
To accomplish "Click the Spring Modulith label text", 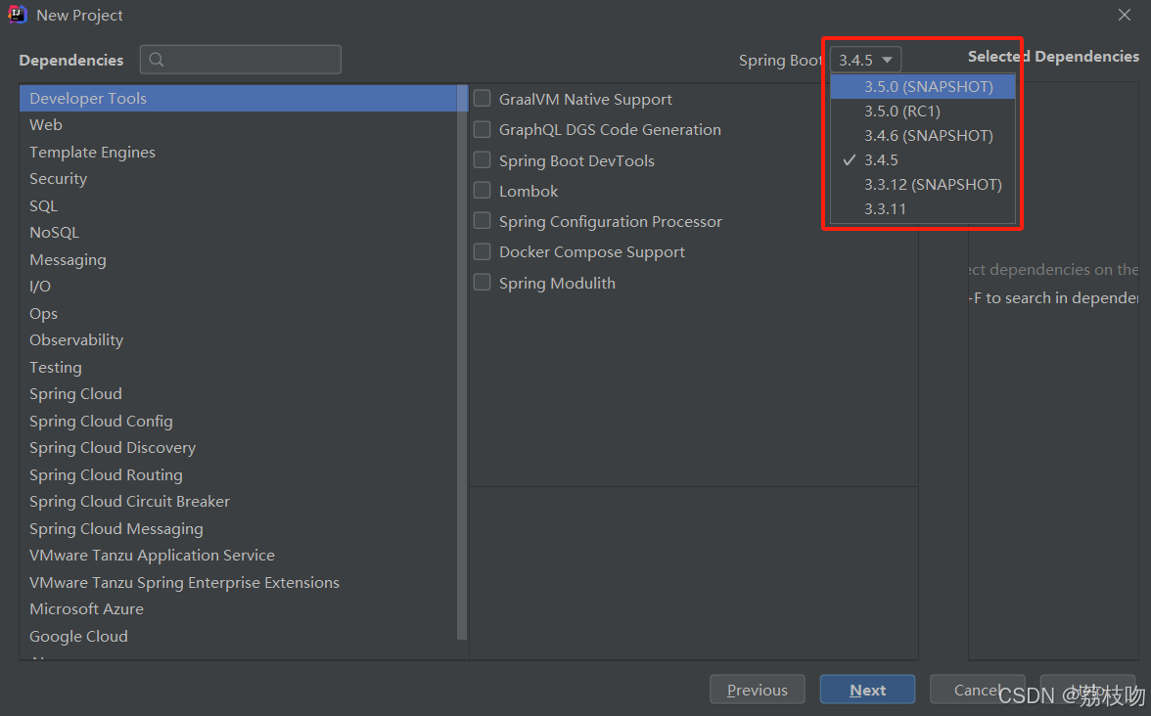I will [x=557, y=284].
